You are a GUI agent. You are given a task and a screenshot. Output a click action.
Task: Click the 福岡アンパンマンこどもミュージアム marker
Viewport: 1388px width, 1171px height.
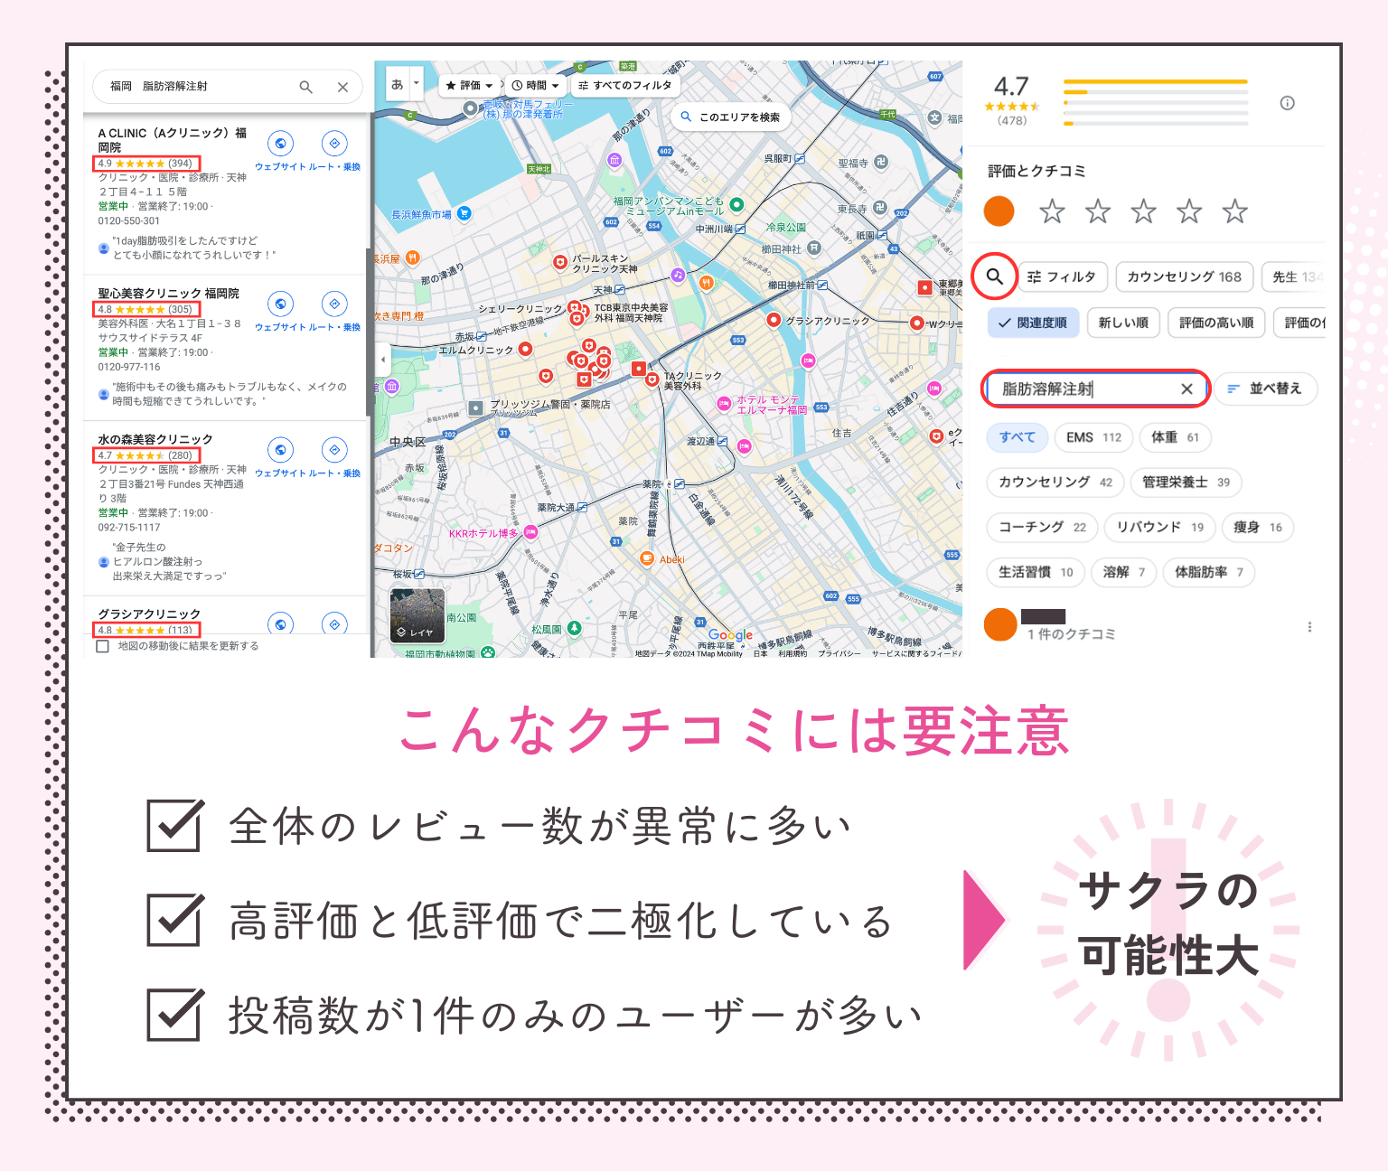click(736, 205)
